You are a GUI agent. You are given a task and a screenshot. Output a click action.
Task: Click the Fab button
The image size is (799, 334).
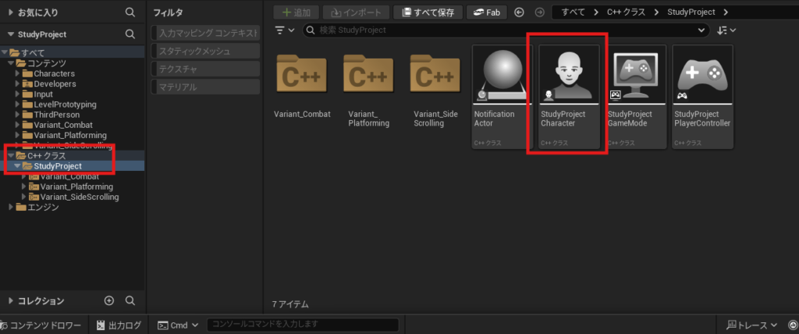487,12
